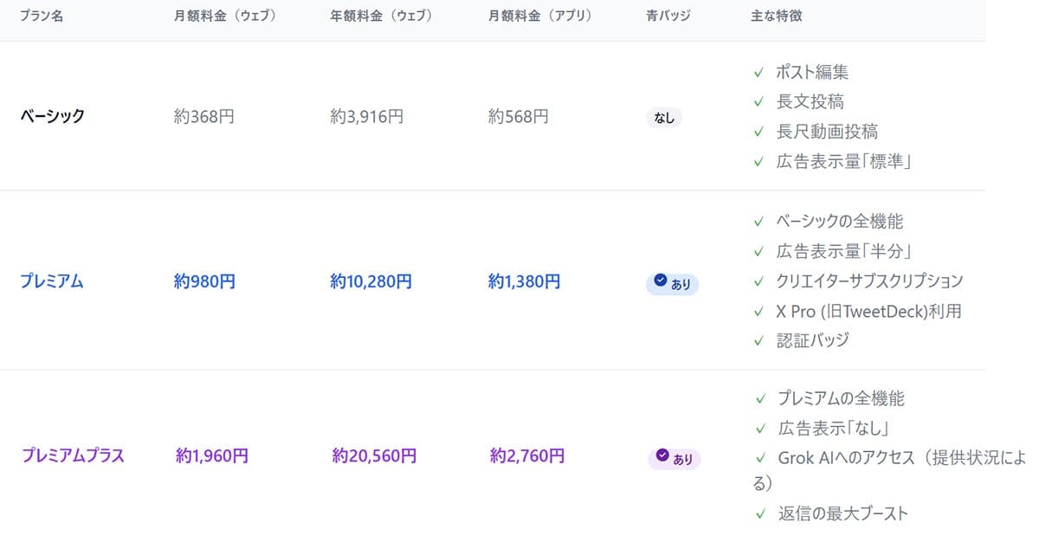
Task: Select the ベーシック plan name
Action: 53,116
